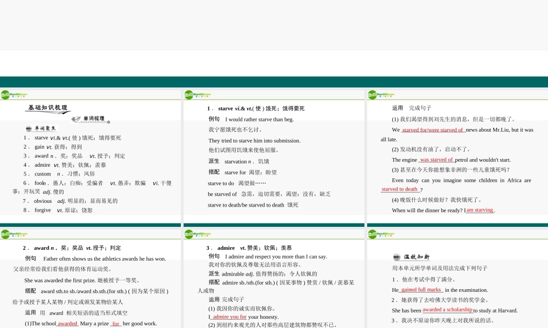548x328 pixels.
Task: Click the red answer 'starved to death'
Action: 399,189
